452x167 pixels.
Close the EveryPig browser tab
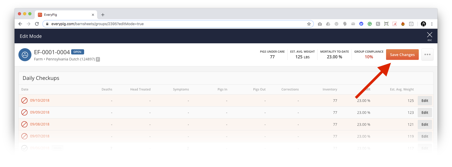pyautogui.click(x=93, y=15)
